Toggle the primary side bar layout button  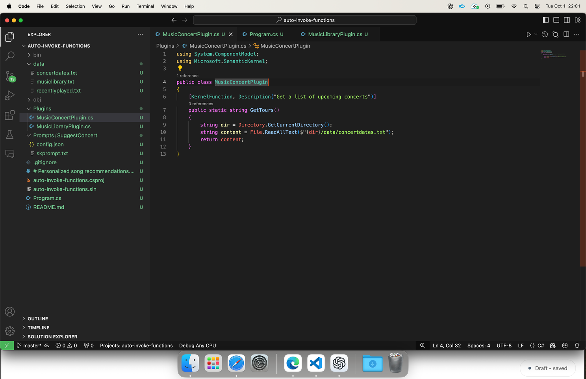[545, 20]
